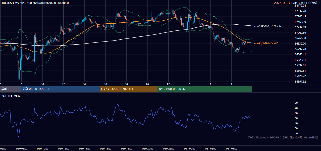The image size is (321, 151).
Task: Click the 東京 08:00-15:30 JST session bar
Action: [x=60, y=89]
